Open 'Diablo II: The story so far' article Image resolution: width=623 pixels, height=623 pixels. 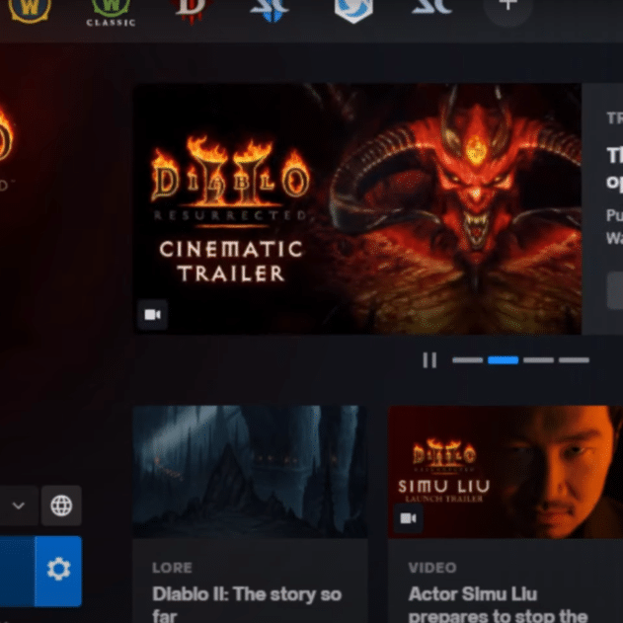(x=247, y=604)
